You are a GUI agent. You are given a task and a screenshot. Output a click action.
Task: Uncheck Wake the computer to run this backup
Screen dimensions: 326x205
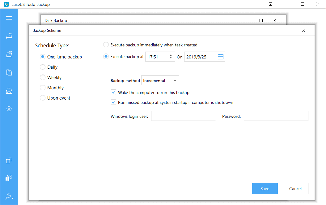[113, 92]
